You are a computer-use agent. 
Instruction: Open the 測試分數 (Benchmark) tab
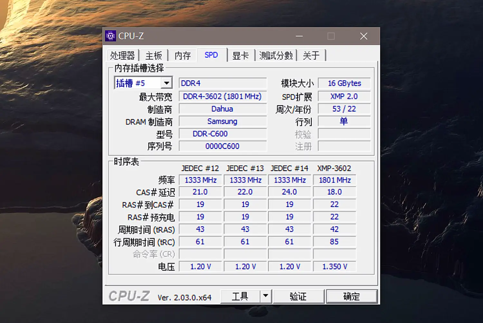[x=276, y=56]
